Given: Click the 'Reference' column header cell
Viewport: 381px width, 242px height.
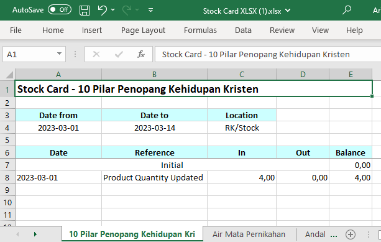Looking at the screenshot, I should (x=154, y=152).
